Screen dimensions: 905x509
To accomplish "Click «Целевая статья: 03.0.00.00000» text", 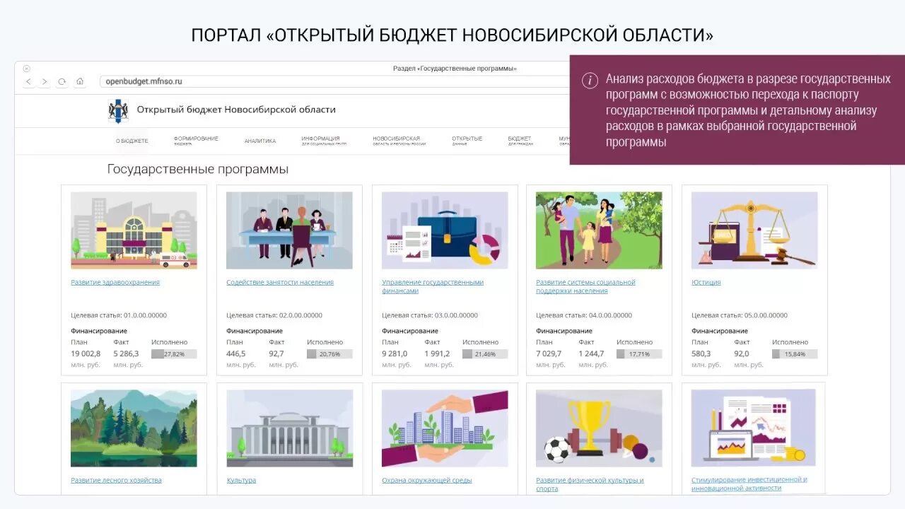I will pyautogui.click(x=430, y=315).
